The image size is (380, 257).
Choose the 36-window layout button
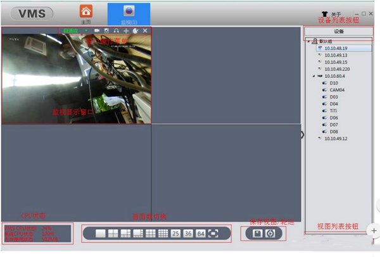(188, 234)
